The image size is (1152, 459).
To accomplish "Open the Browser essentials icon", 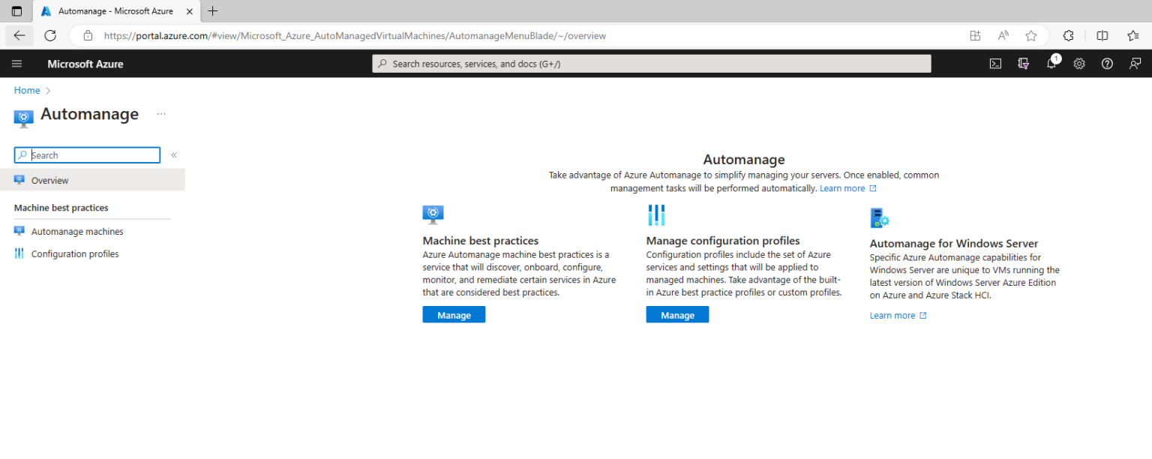I will point(1068,35).
